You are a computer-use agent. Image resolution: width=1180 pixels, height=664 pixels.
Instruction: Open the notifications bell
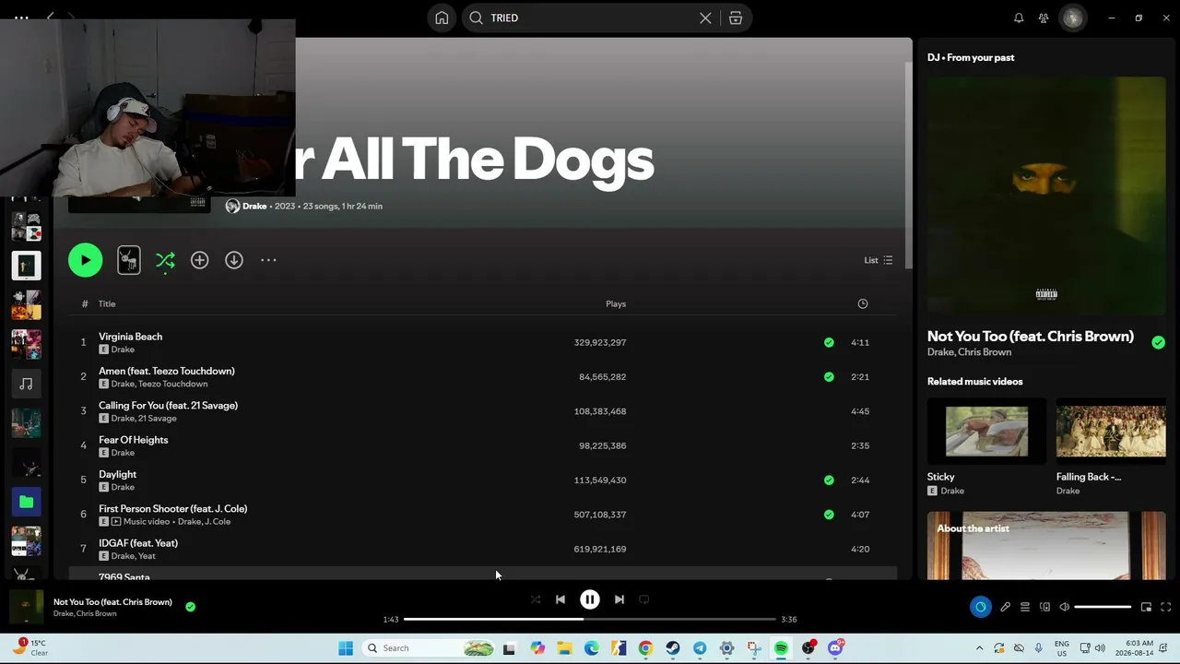pyautogui.click(x=1019, y=18)
